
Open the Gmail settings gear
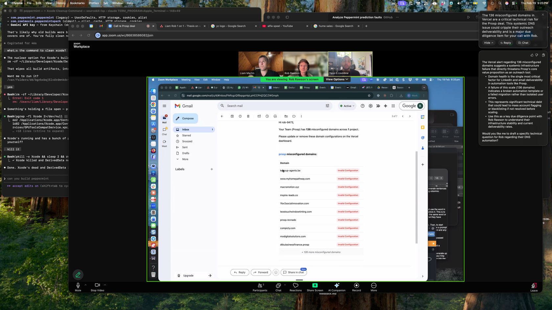click(x=370, y=106)
